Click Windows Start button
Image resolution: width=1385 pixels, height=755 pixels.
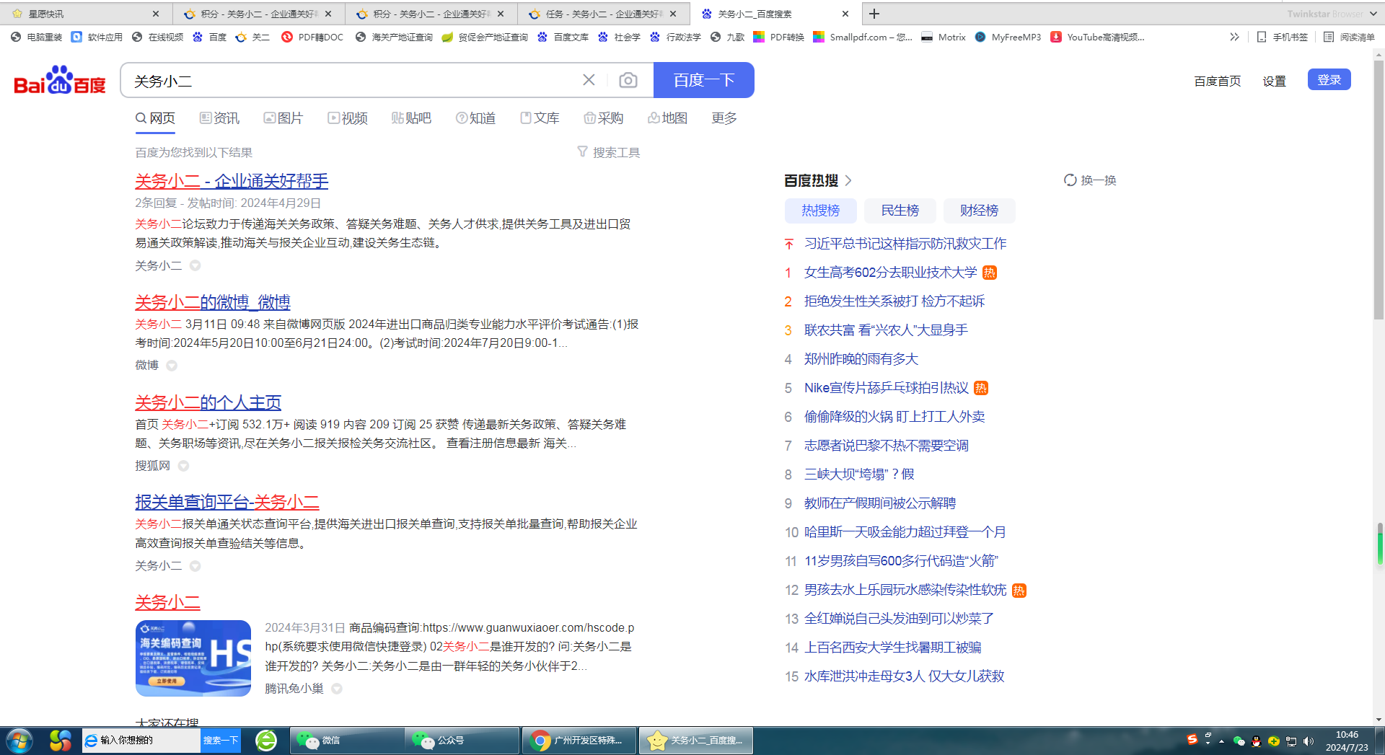pyautogui.click(x=19, y=741)
